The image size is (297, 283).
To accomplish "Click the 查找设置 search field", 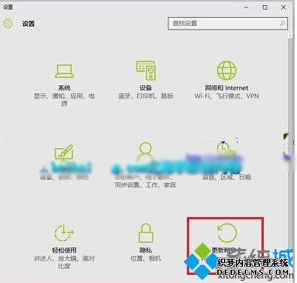I will point(228,24).
